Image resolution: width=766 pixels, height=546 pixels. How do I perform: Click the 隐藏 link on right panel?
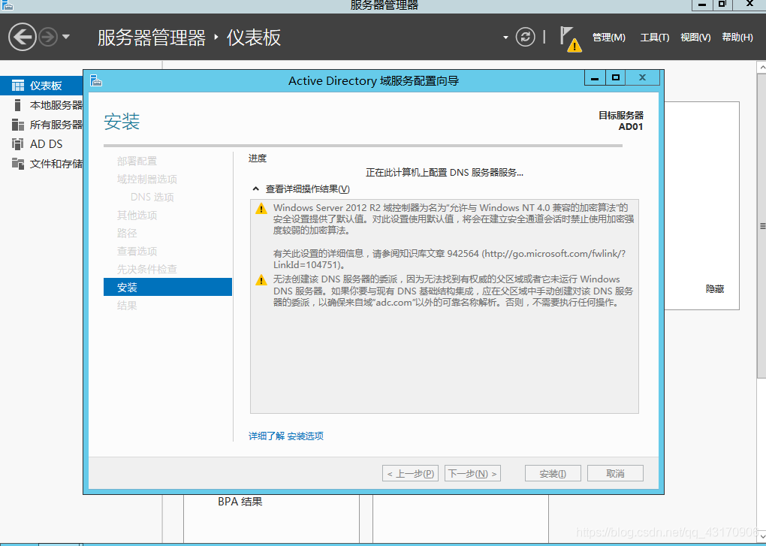click(x=714, y=289)
